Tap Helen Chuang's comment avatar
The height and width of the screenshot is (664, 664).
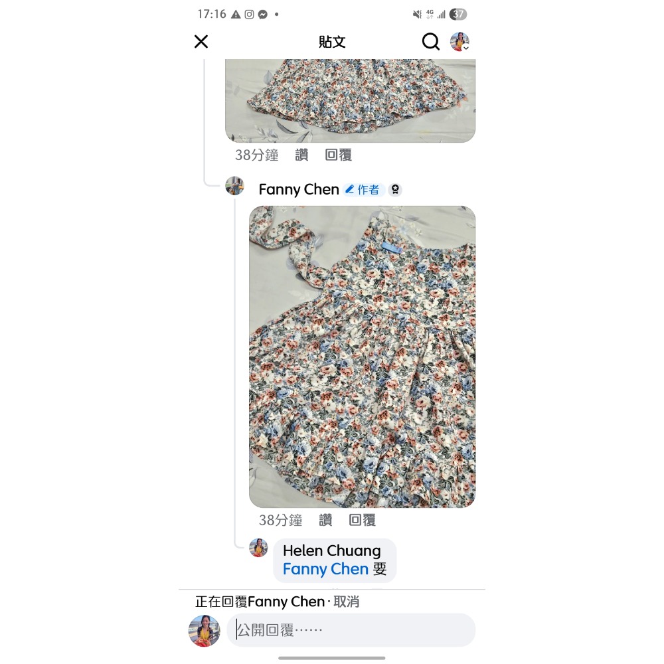pos(258,548)
